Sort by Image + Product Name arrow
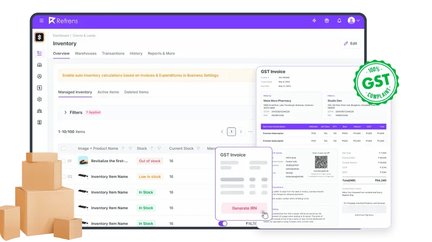This screenshot has width=432, height=242. click(123, 148)
